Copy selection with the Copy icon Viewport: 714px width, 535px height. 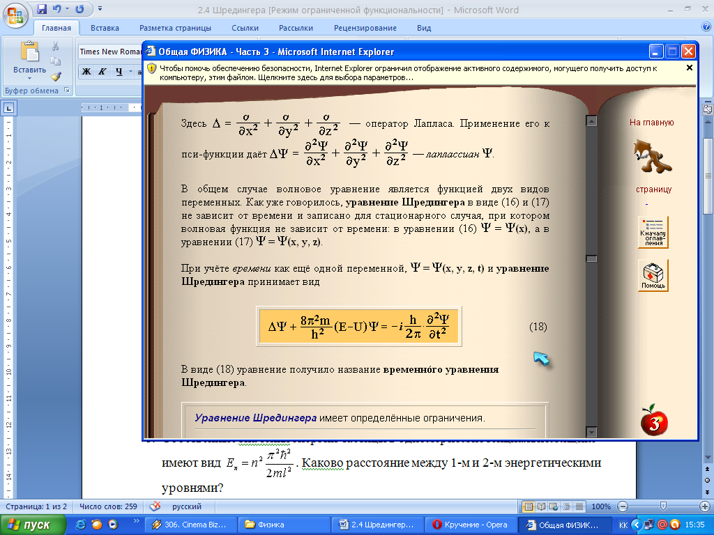(x=56, y=61)
